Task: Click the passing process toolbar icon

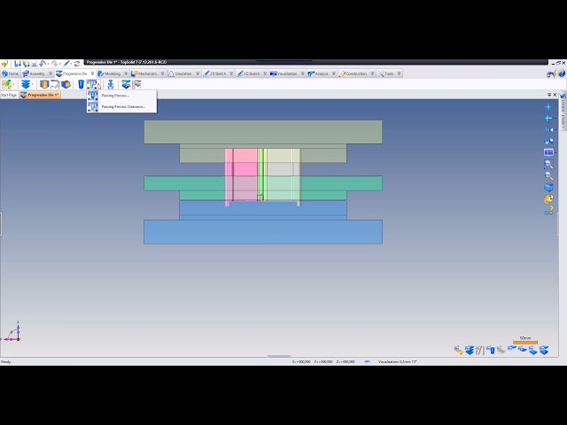Action: pyautogui.click(x=92, y=84)
